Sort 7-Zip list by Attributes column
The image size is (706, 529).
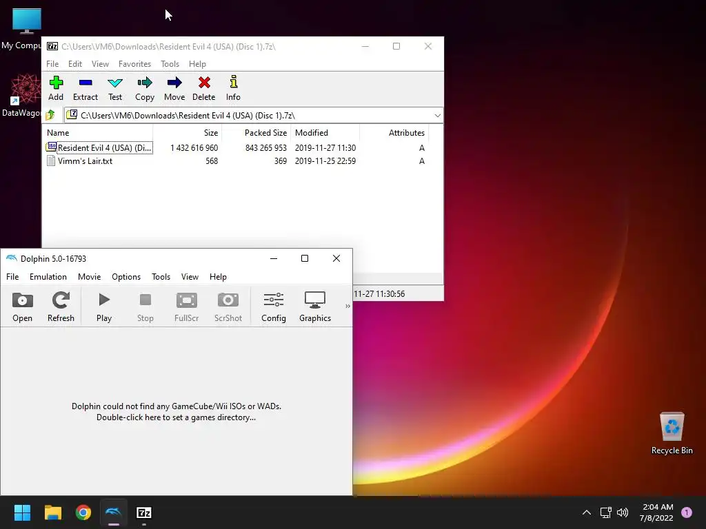pos(394,133)
